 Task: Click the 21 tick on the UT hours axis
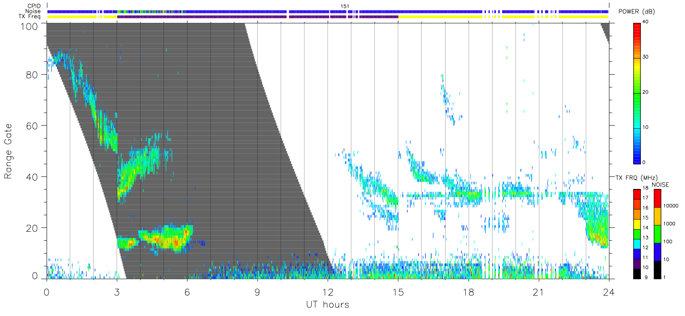pos(538,291)
